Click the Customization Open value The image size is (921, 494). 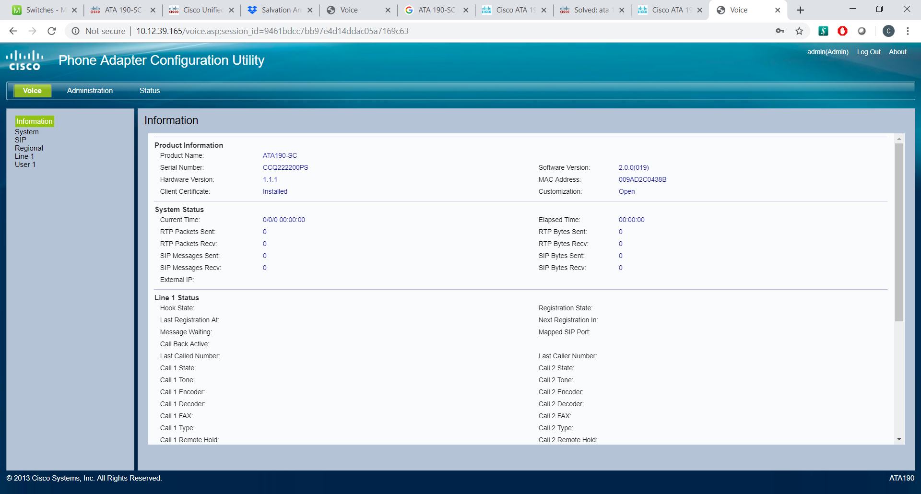tap(626, 191)
